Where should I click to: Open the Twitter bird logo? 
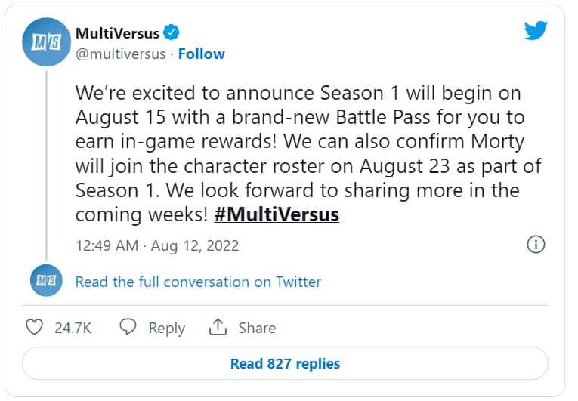(536, 30)
